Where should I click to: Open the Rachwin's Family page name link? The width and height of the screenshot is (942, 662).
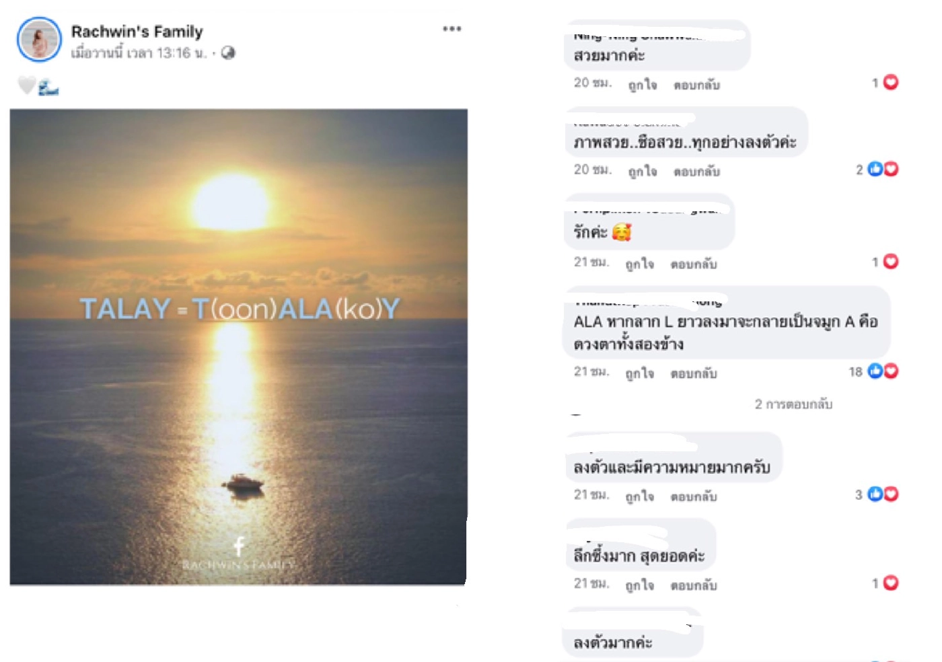137,32
